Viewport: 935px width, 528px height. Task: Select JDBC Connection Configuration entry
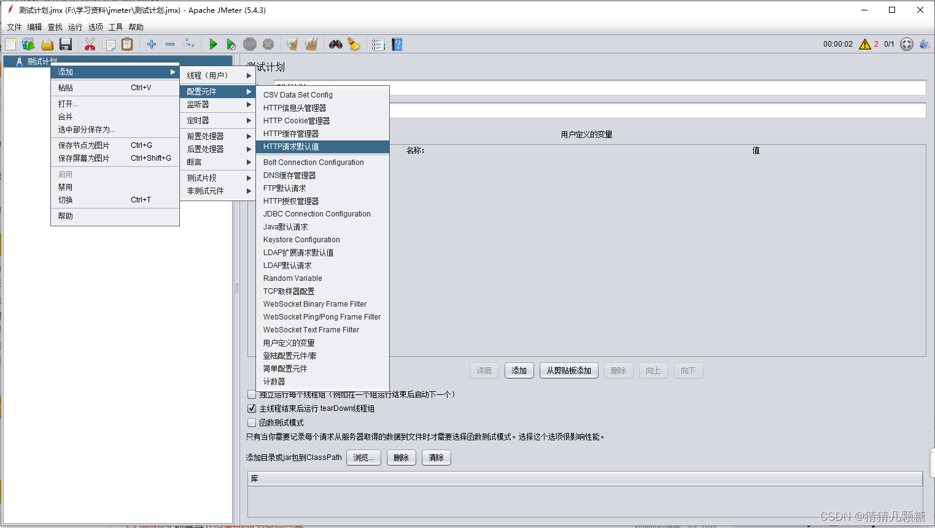[323, 214]
